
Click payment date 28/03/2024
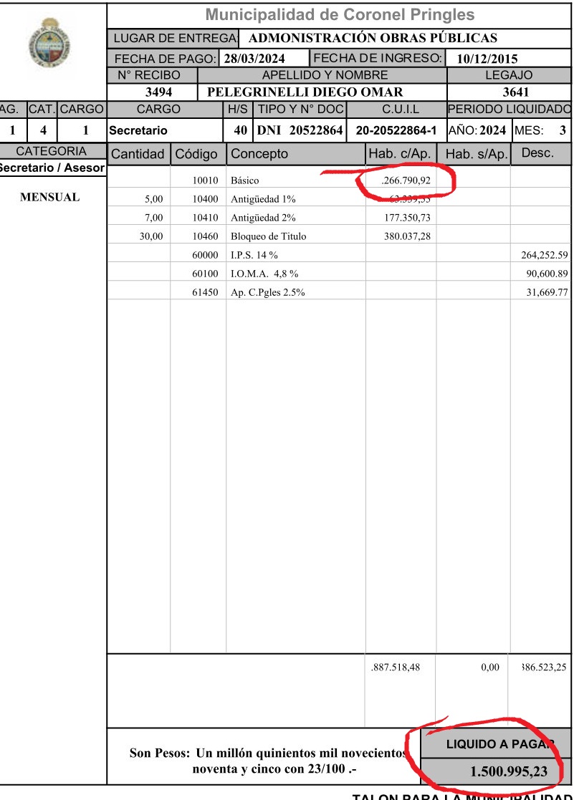coord(254,59)
